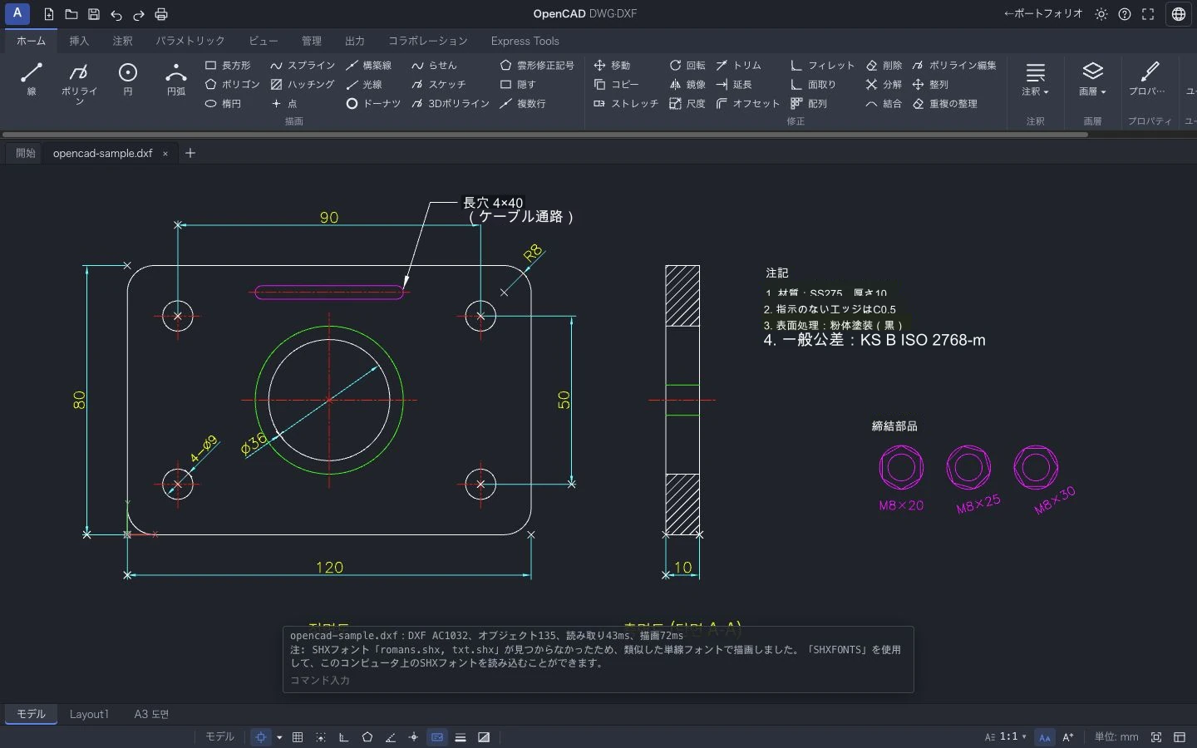
Task: Undo the last action
Action: click(x=116, y=14)
